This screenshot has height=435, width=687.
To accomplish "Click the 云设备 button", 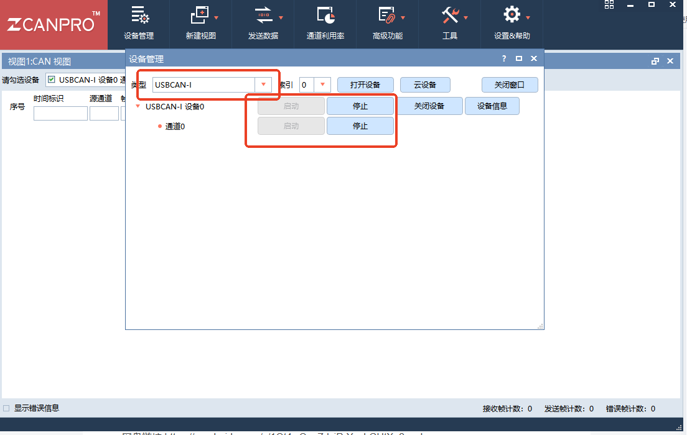I will [x=425, y=85].
